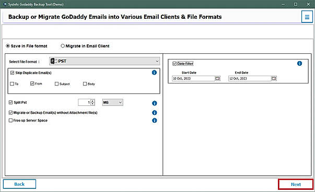Viewport: 315px width, 192px height.
Task: Click the End Date label
Action: click(241, 73)
